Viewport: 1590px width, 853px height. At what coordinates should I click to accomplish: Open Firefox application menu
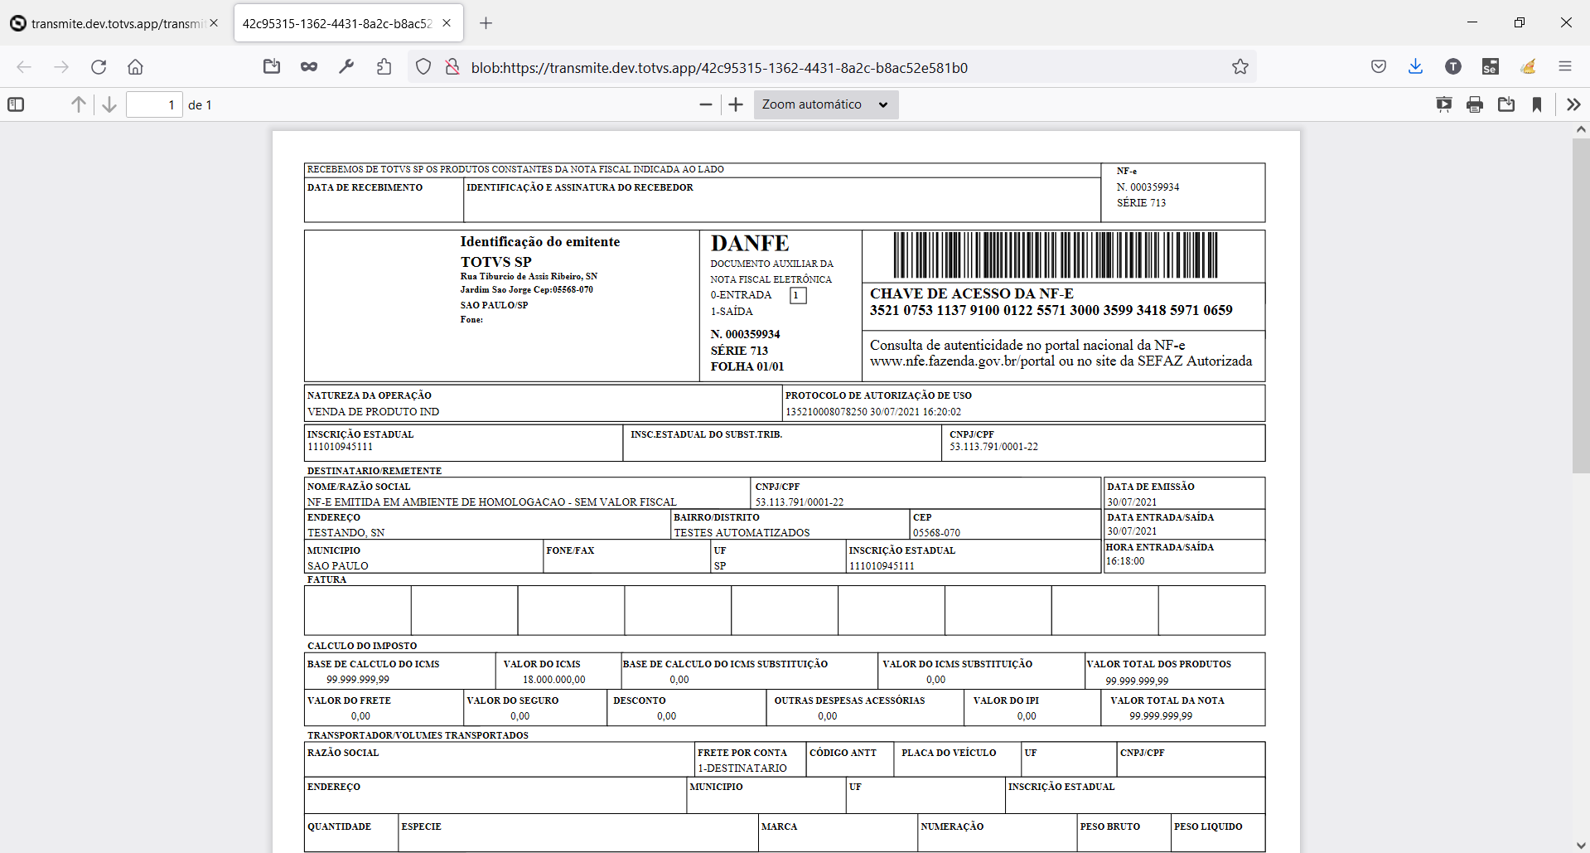coord(1565,67)
